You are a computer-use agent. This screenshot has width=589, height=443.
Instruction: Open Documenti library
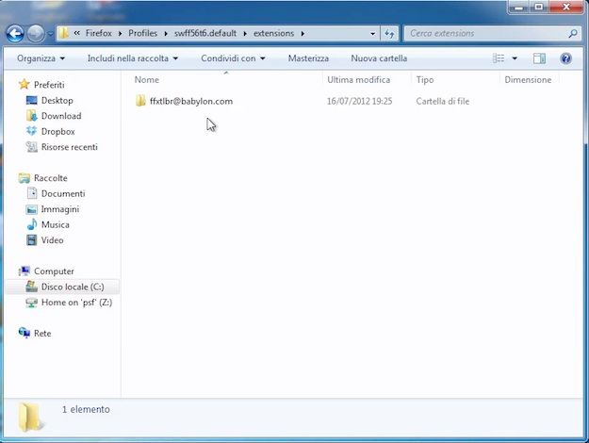[63, 193]
